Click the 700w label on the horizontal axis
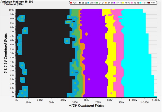Image resolution: width=162 pixels, height=112 pixels. [98, 102]
